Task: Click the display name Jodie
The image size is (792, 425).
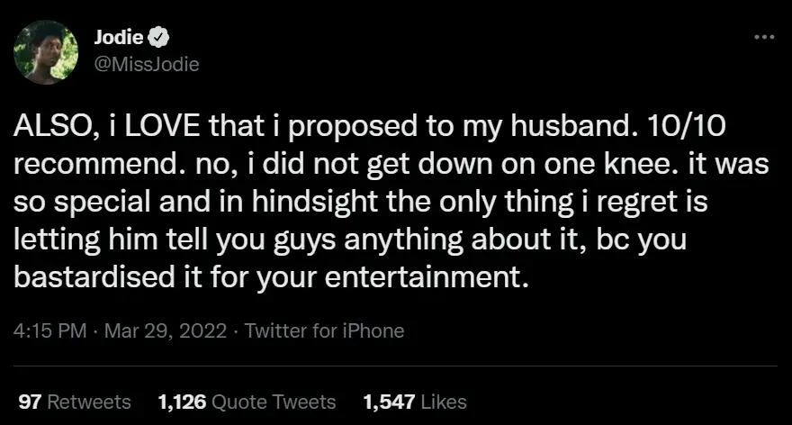Action: 119,39
